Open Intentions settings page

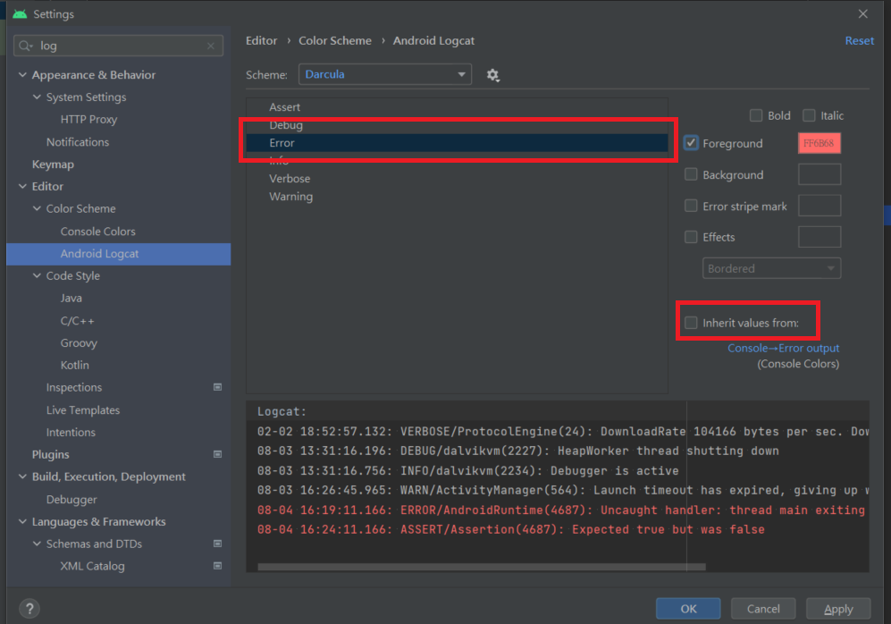(x=71, y=433)
